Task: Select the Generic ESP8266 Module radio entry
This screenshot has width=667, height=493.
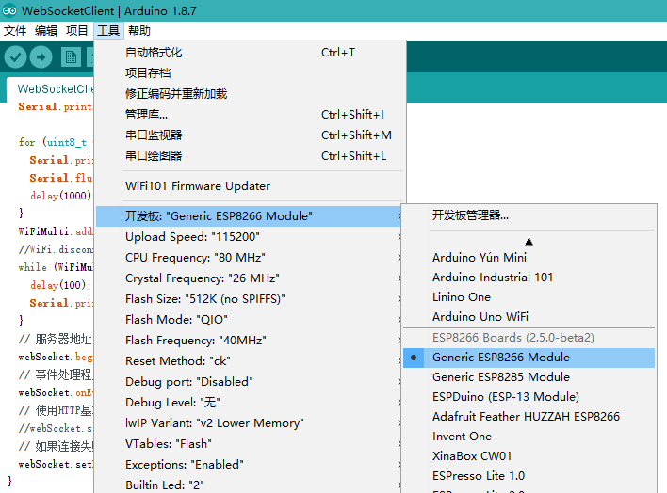Action: pyautogui.click(x=529, y=358)
